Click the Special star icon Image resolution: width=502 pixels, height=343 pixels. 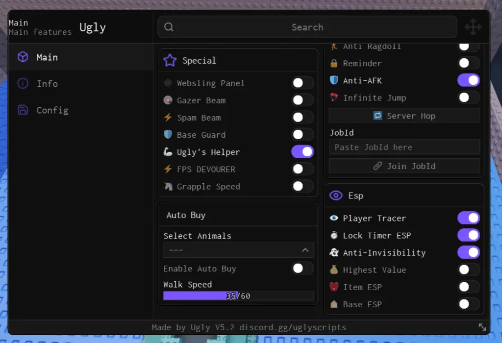click(170, 60)
